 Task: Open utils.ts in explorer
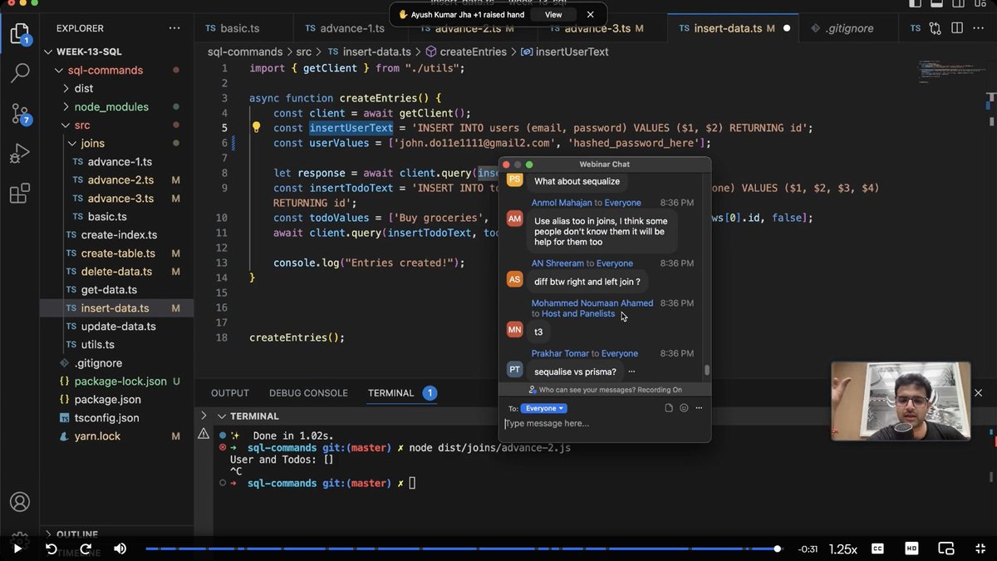click(x=98, y=344)
